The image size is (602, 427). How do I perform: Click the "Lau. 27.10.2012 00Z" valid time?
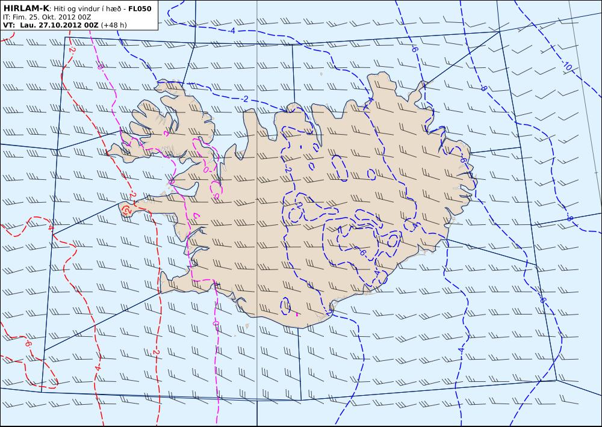pos(59,25)
